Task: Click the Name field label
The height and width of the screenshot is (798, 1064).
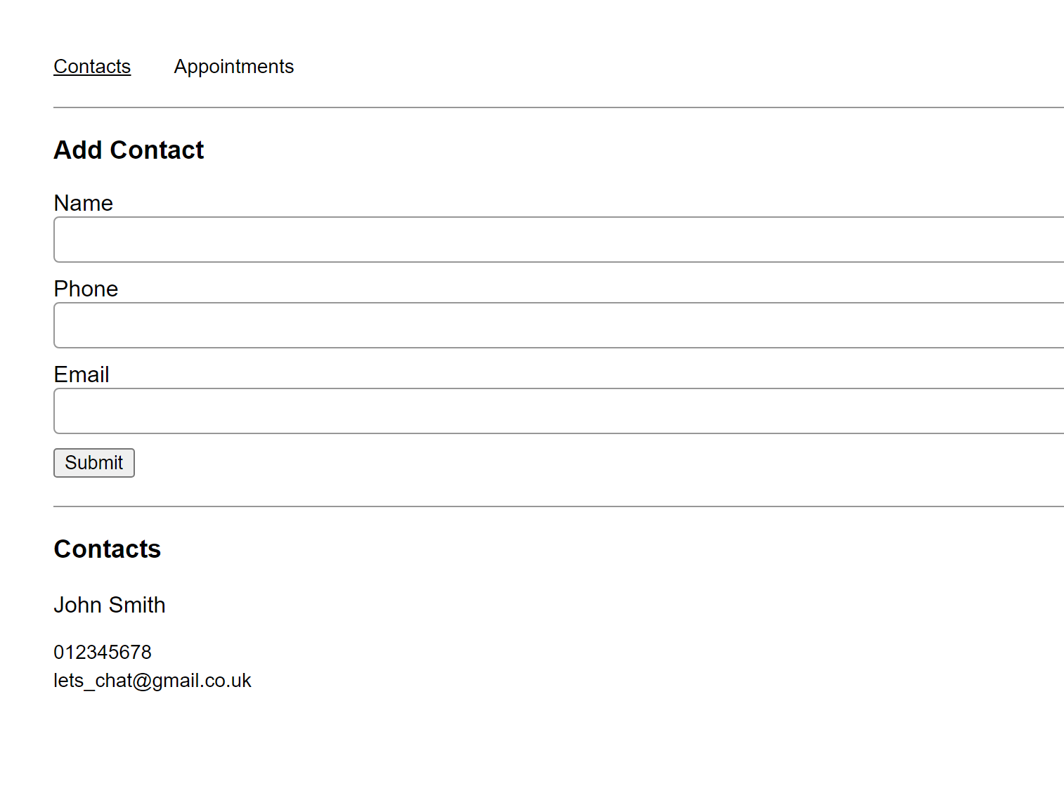Action: [x=83, y=203]
